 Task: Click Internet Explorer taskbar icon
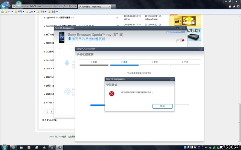coord(14,147)
